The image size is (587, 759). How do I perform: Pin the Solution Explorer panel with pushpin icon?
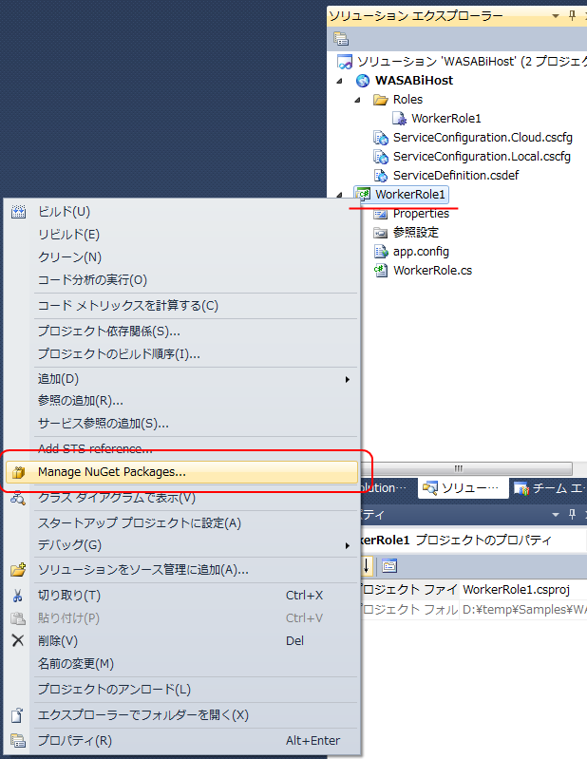click(x=573, y=15)
